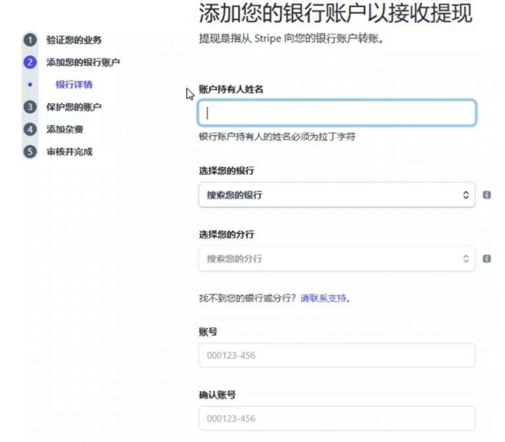Select the 添加您的银行账户 step label
Viewport: 505px width, 442px height.
click(x=83, y=63)
